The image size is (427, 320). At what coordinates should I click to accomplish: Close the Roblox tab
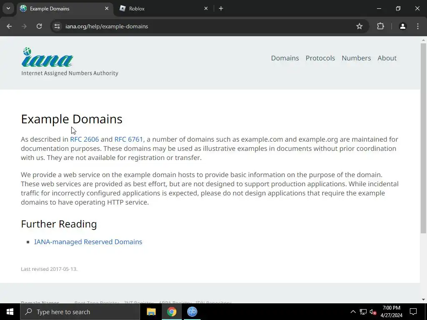206,8
